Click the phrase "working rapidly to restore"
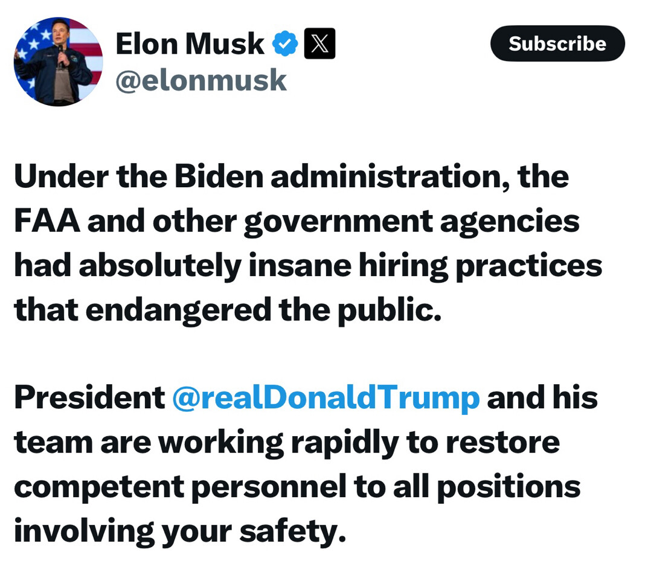 (x=359, y=443)
